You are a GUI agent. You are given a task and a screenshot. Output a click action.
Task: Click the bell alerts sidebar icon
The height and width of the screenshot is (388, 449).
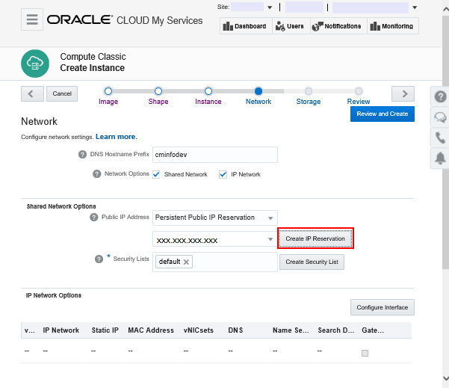pyautogui.click(x=440, y=158)
